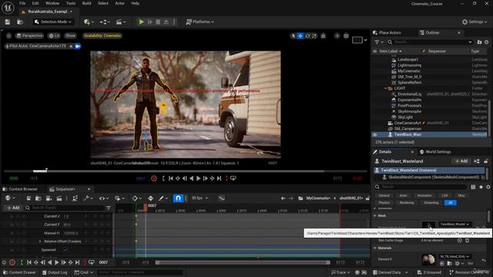Open the Sequencer track filter icon
The height and width of the screenshot is (277, 493).
pos(109,208)
